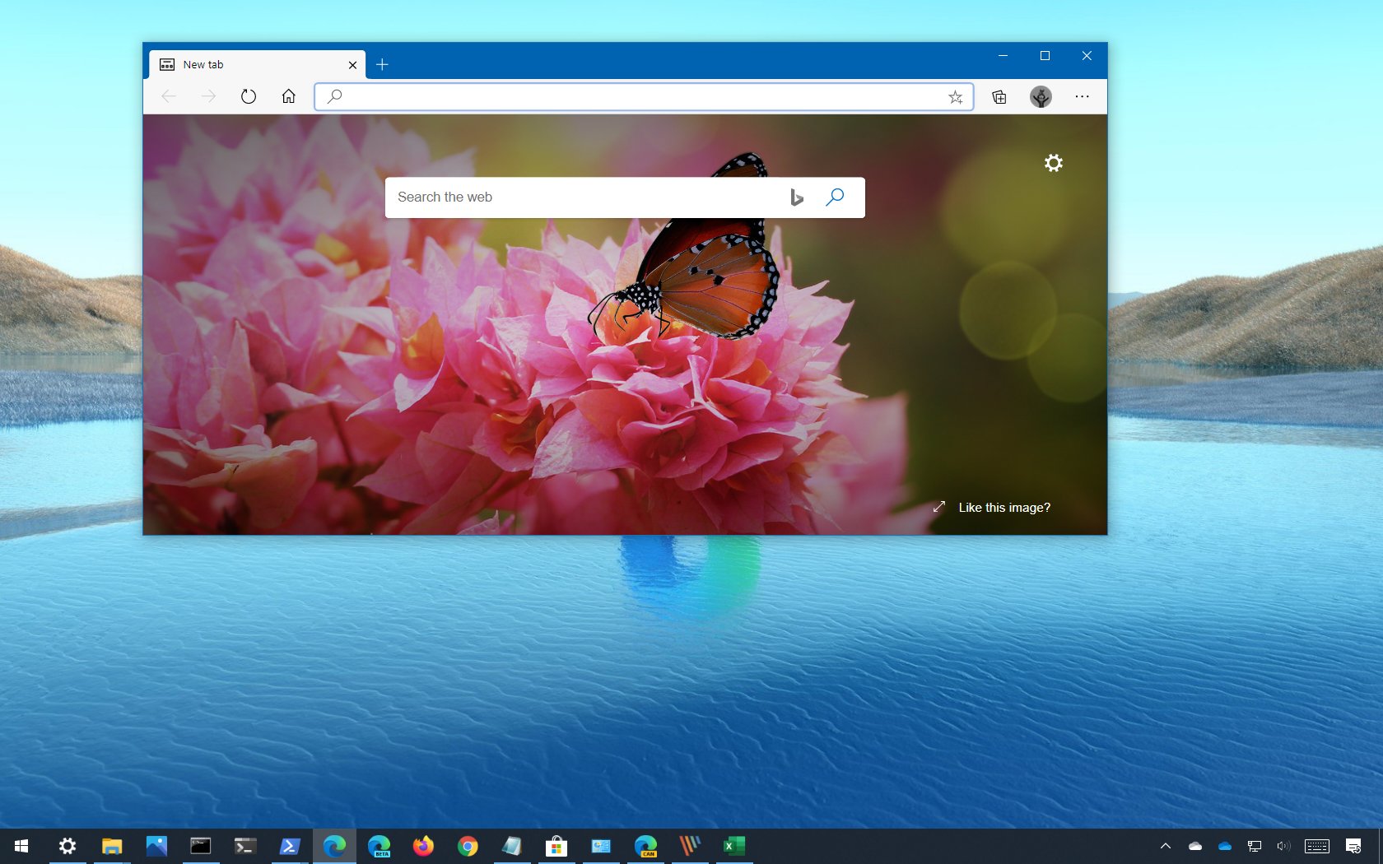
Task: Add this page to favorites
Action: click(x=955, y=96)
